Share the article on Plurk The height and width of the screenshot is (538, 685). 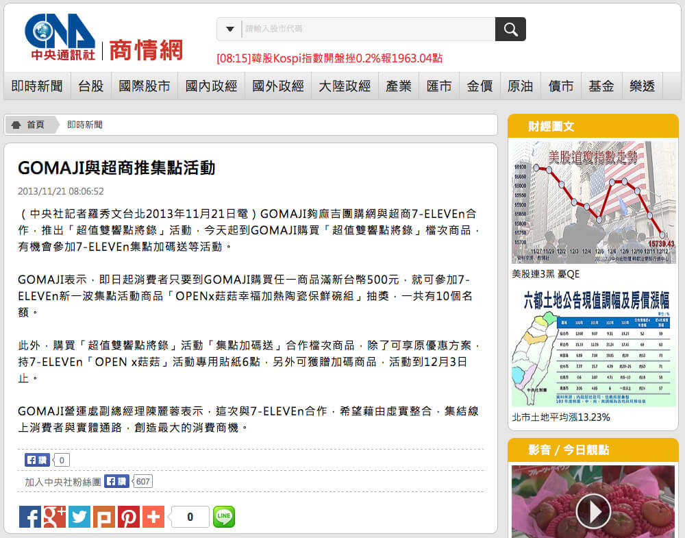click(x=104, y=517)
